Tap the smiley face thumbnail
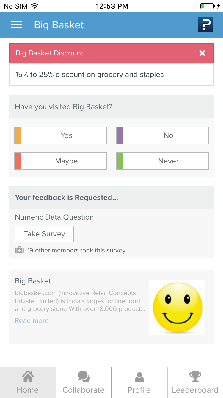The image size is (223, 398). click(x=177, y=307)
